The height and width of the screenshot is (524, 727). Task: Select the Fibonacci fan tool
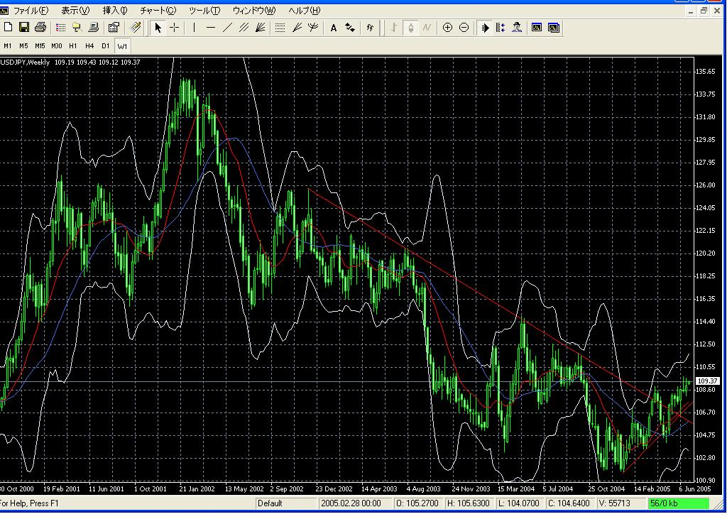tap(297, 28)
